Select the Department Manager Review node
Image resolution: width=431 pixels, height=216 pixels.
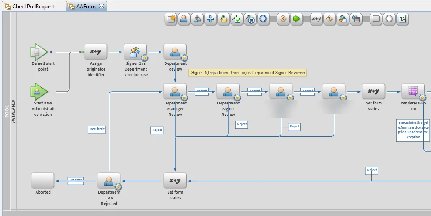(175, 92)
